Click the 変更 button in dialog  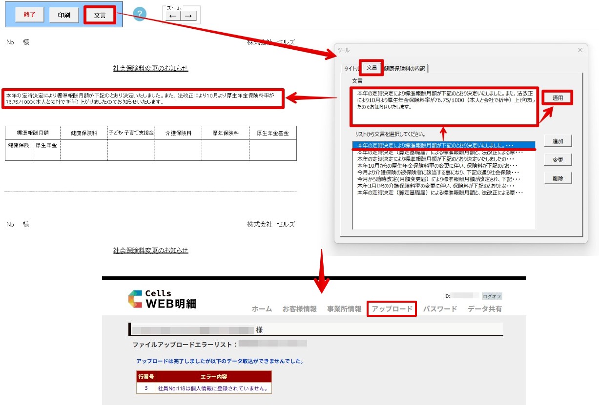pyautogui.click(x=558, y=160)
